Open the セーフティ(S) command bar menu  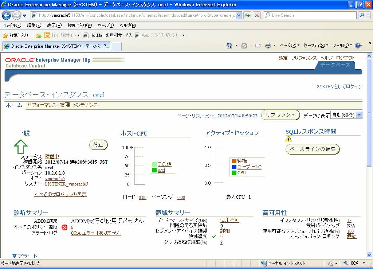pyautogui.click(x=316, y=46)
